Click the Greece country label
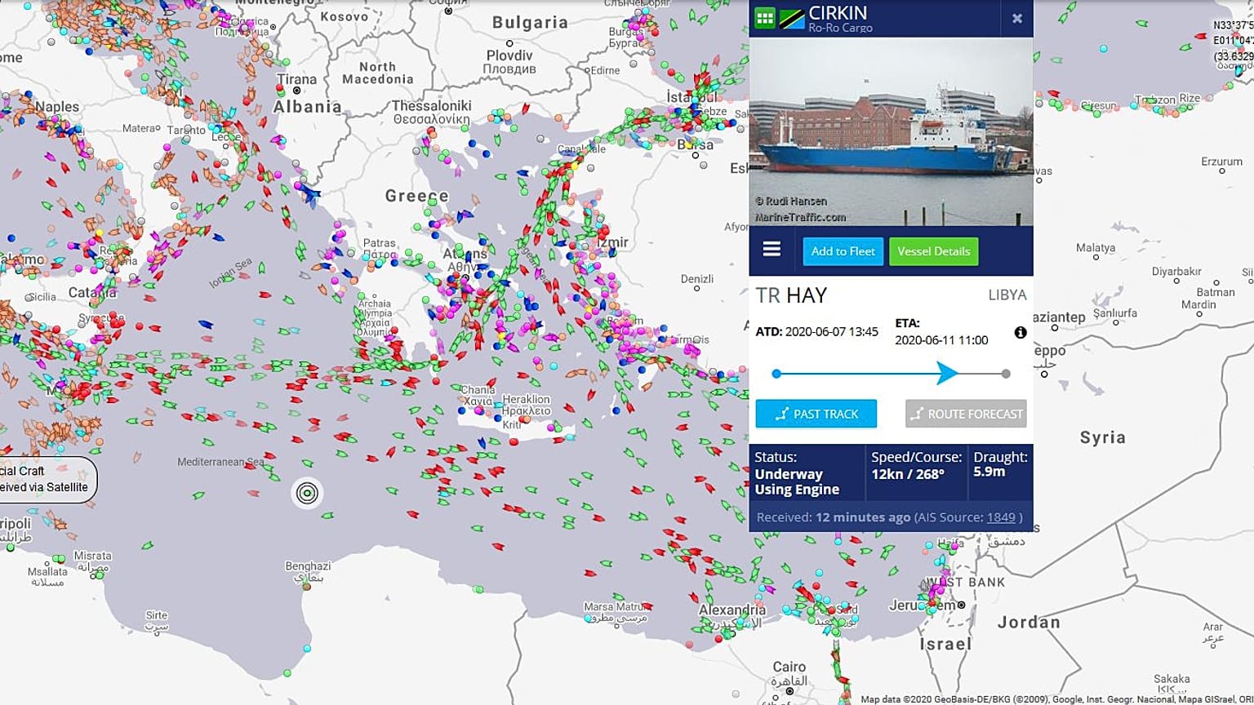The image size is (1254, 705). click(x=416, y=196)
